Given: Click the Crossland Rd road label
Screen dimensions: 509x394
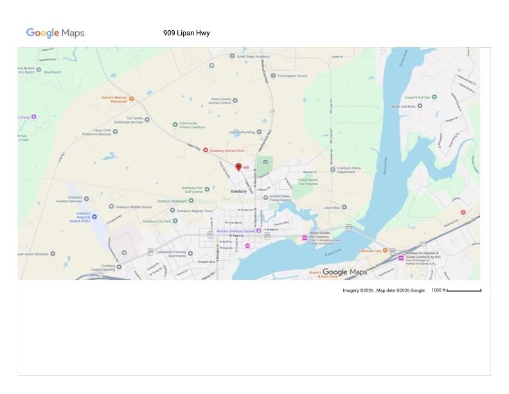Looking at the screenshot, I should (114, 220).
